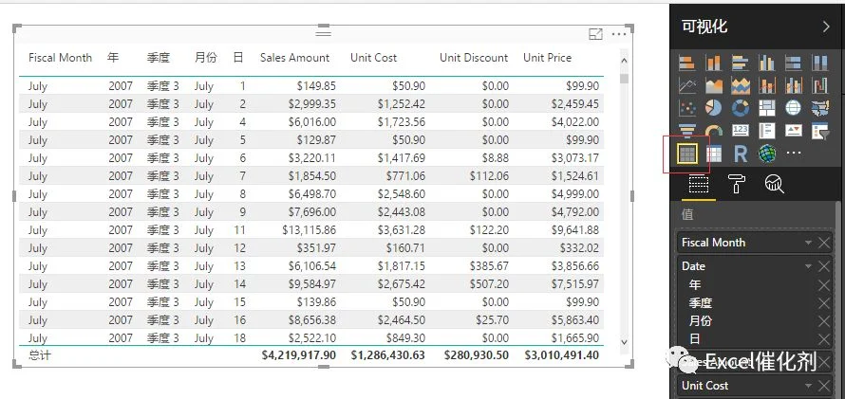Viewport: 845px width, 399px height.
Task: Open focus mode for the table visual
Action: click(x=595, y=34)
